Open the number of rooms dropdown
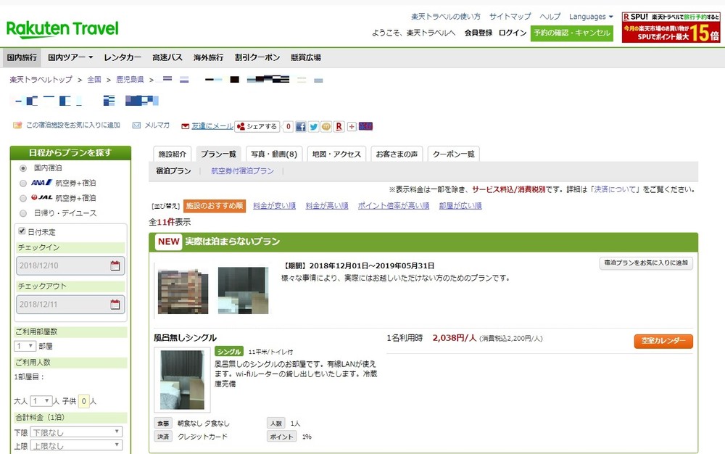The width and height of the screenshot is (725, 454). [25, 347]
